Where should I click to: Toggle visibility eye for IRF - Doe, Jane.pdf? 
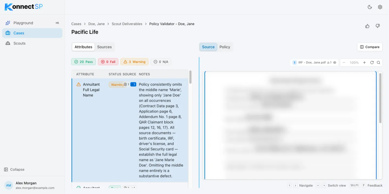pyautogui.click(x=335, y=63)
